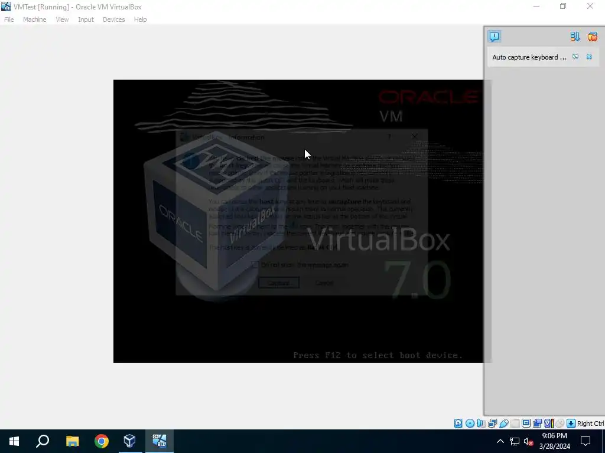The width and height of the screenshot is (605, 453).
Task: Show hidden system tray icons
Action: coord(500,441)
